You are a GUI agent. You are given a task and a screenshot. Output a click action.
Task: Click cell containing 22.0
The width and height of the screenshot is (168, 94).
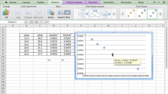[27, 54]
